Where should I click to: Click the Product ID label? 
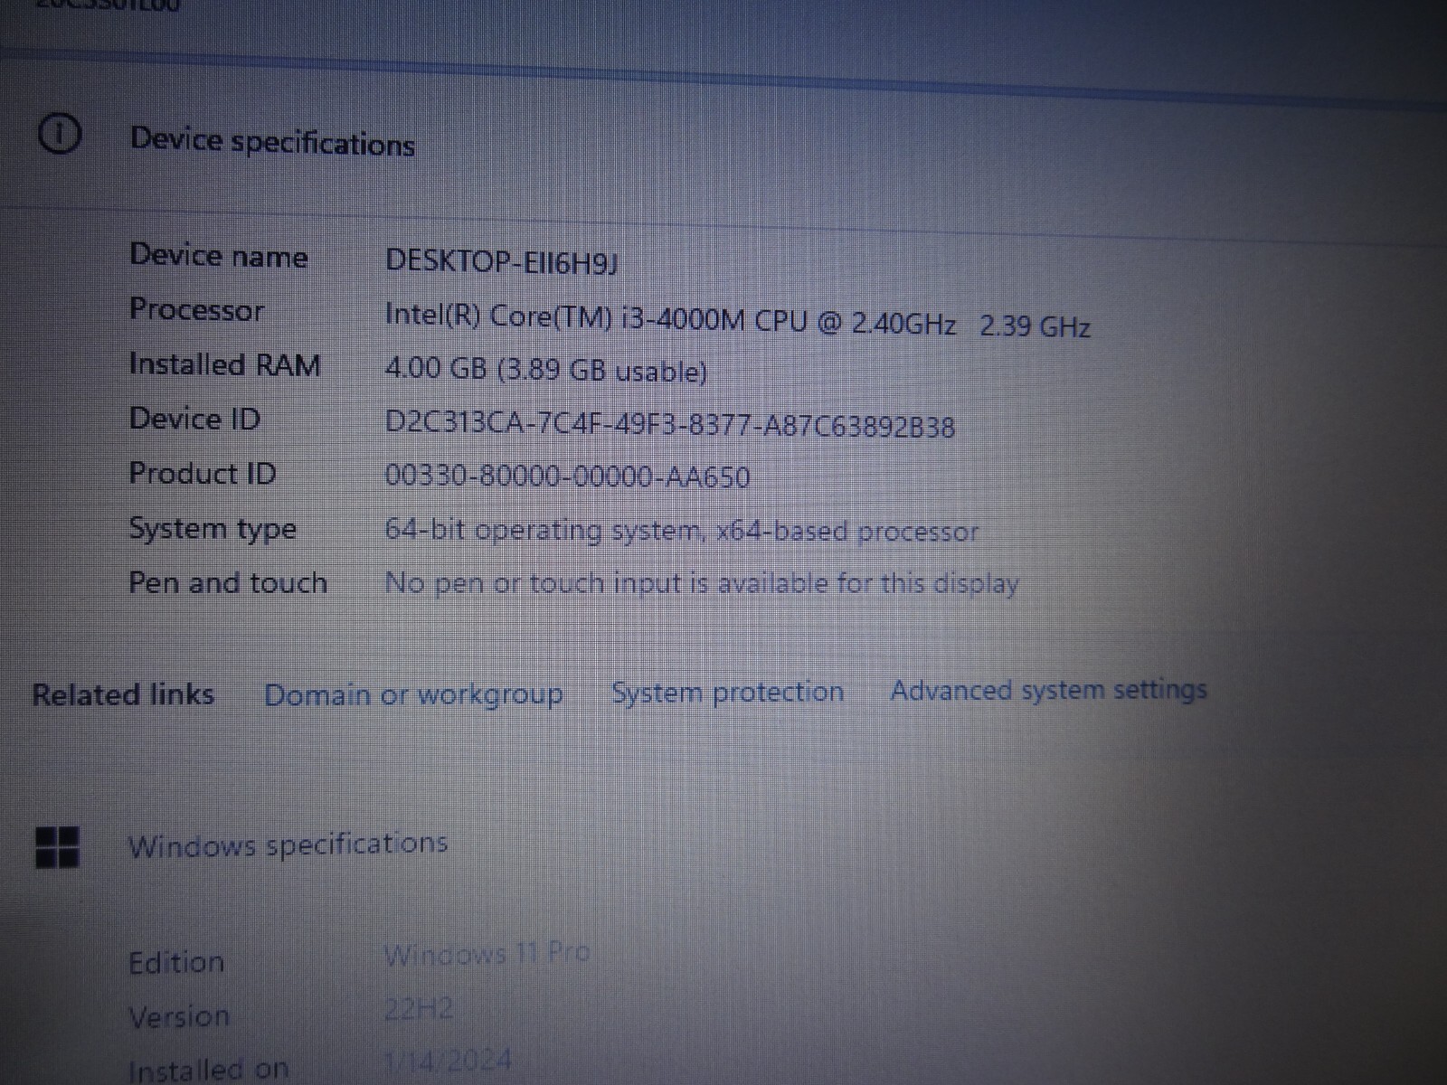click(202, 473)
